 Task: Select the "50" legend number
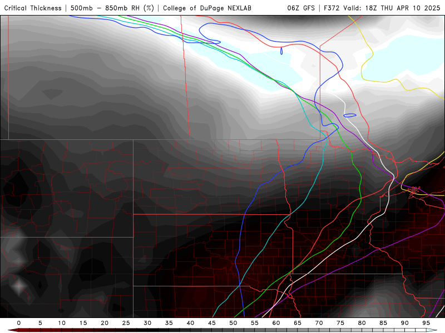pos(233,323)
